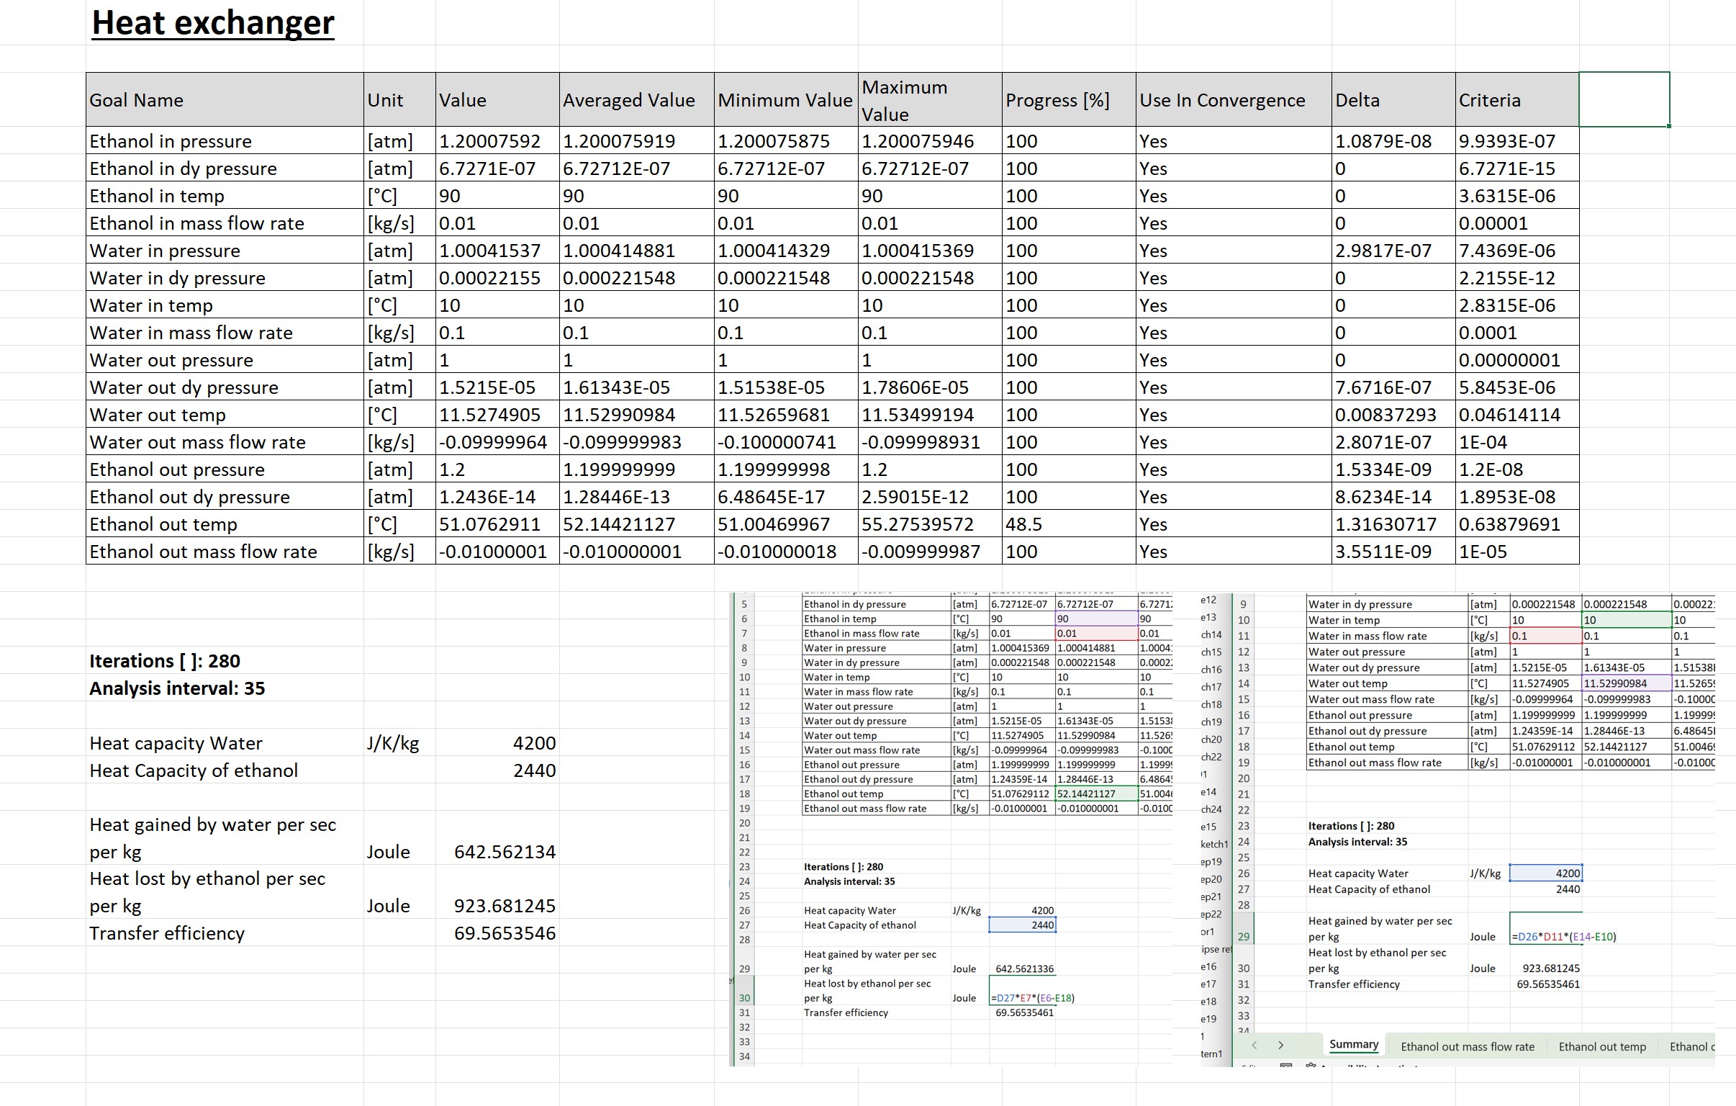
Task: Click the Water in mass flow rate label
Action: point(225,333)
